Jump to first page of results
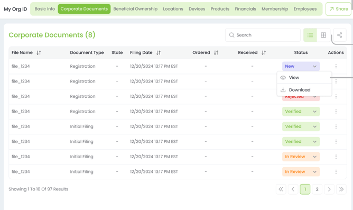This screenshot has height=210, width=353. [x=281, y=189]
